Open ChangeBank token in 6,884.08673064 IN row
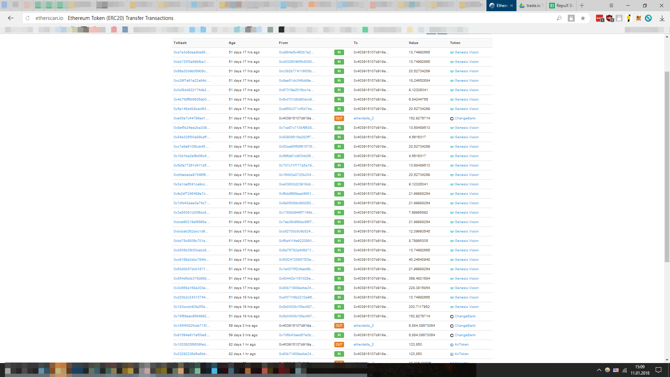Viewport: 670px width, 377px height. click(465, 335)
